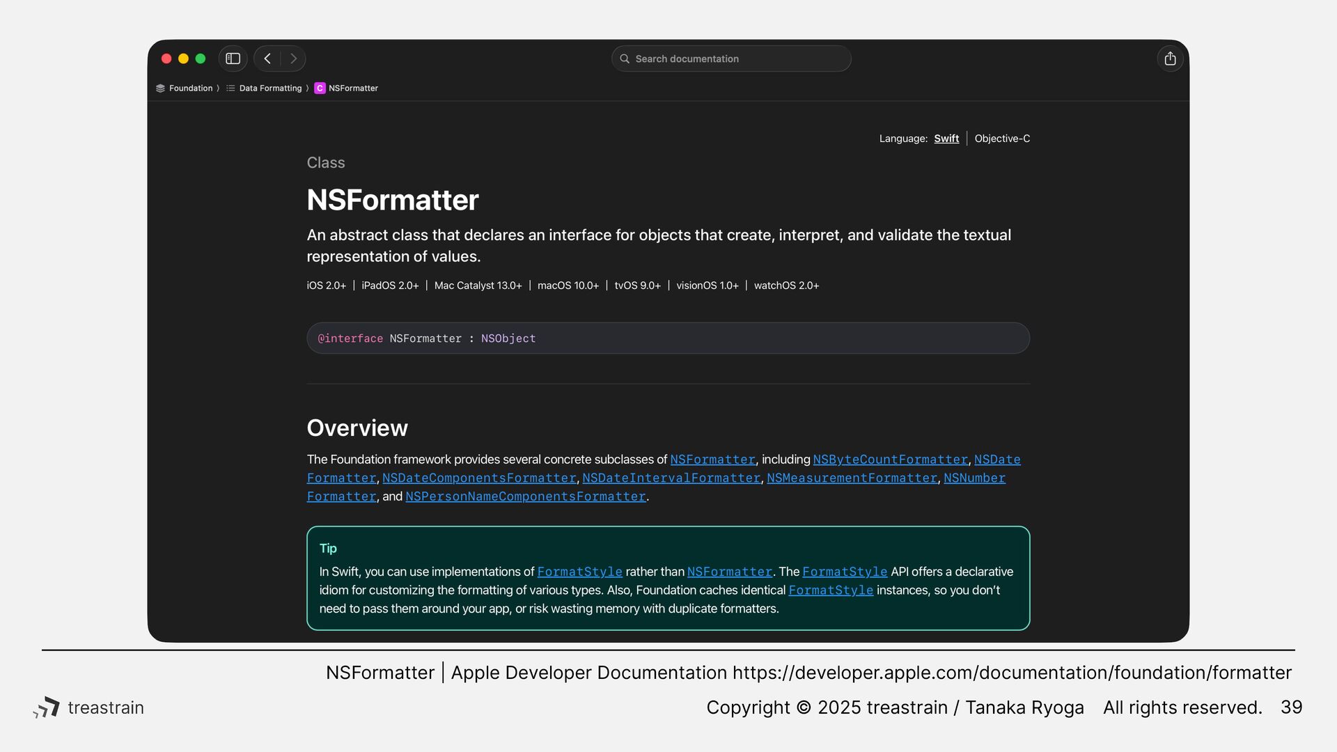The width and height of the screenshot is (1337, 752).
Task: Go forward with the right chevron
Action: [293, 58]
